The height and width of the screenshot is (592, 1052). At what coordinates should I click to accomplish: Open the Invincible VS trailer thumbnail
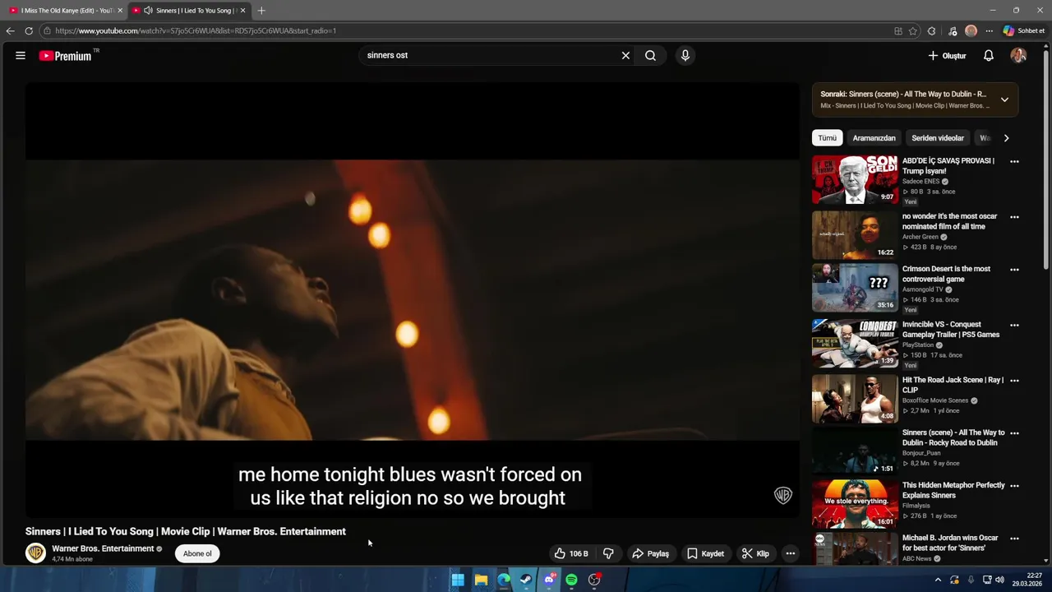(855, 343)
